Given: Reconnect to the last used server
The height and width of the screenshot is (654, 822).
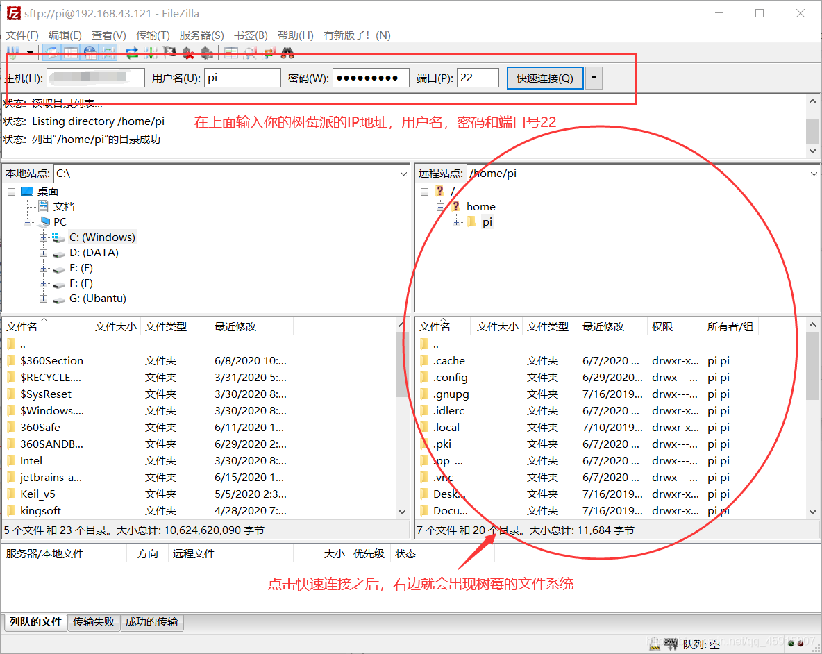Looking at the screenshot, I should [207, 52].
